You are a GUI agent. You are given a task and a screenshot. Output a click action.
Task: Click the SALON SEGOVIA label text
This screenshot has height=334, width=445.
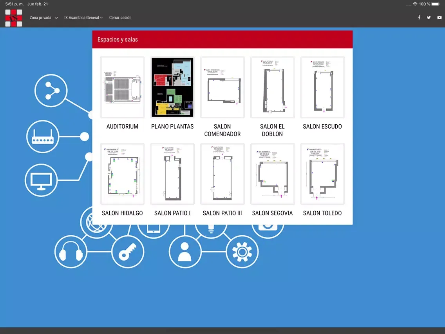pos(272,213)
